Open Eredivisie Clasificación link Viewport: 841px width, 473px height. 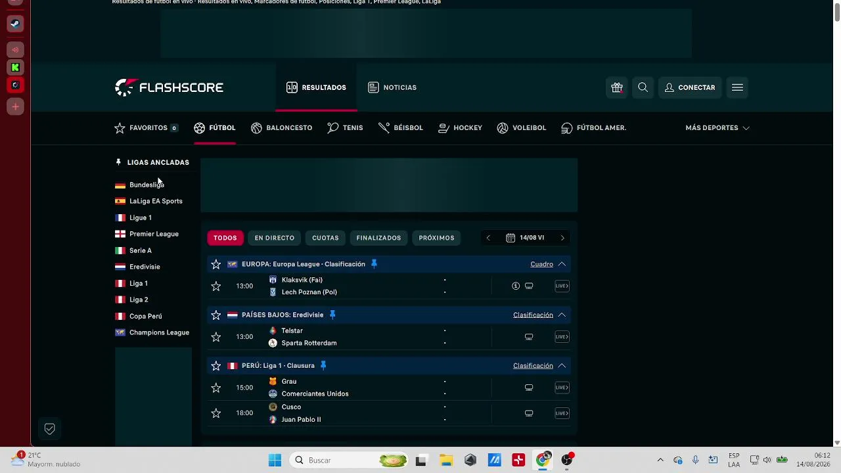[533, 315]
